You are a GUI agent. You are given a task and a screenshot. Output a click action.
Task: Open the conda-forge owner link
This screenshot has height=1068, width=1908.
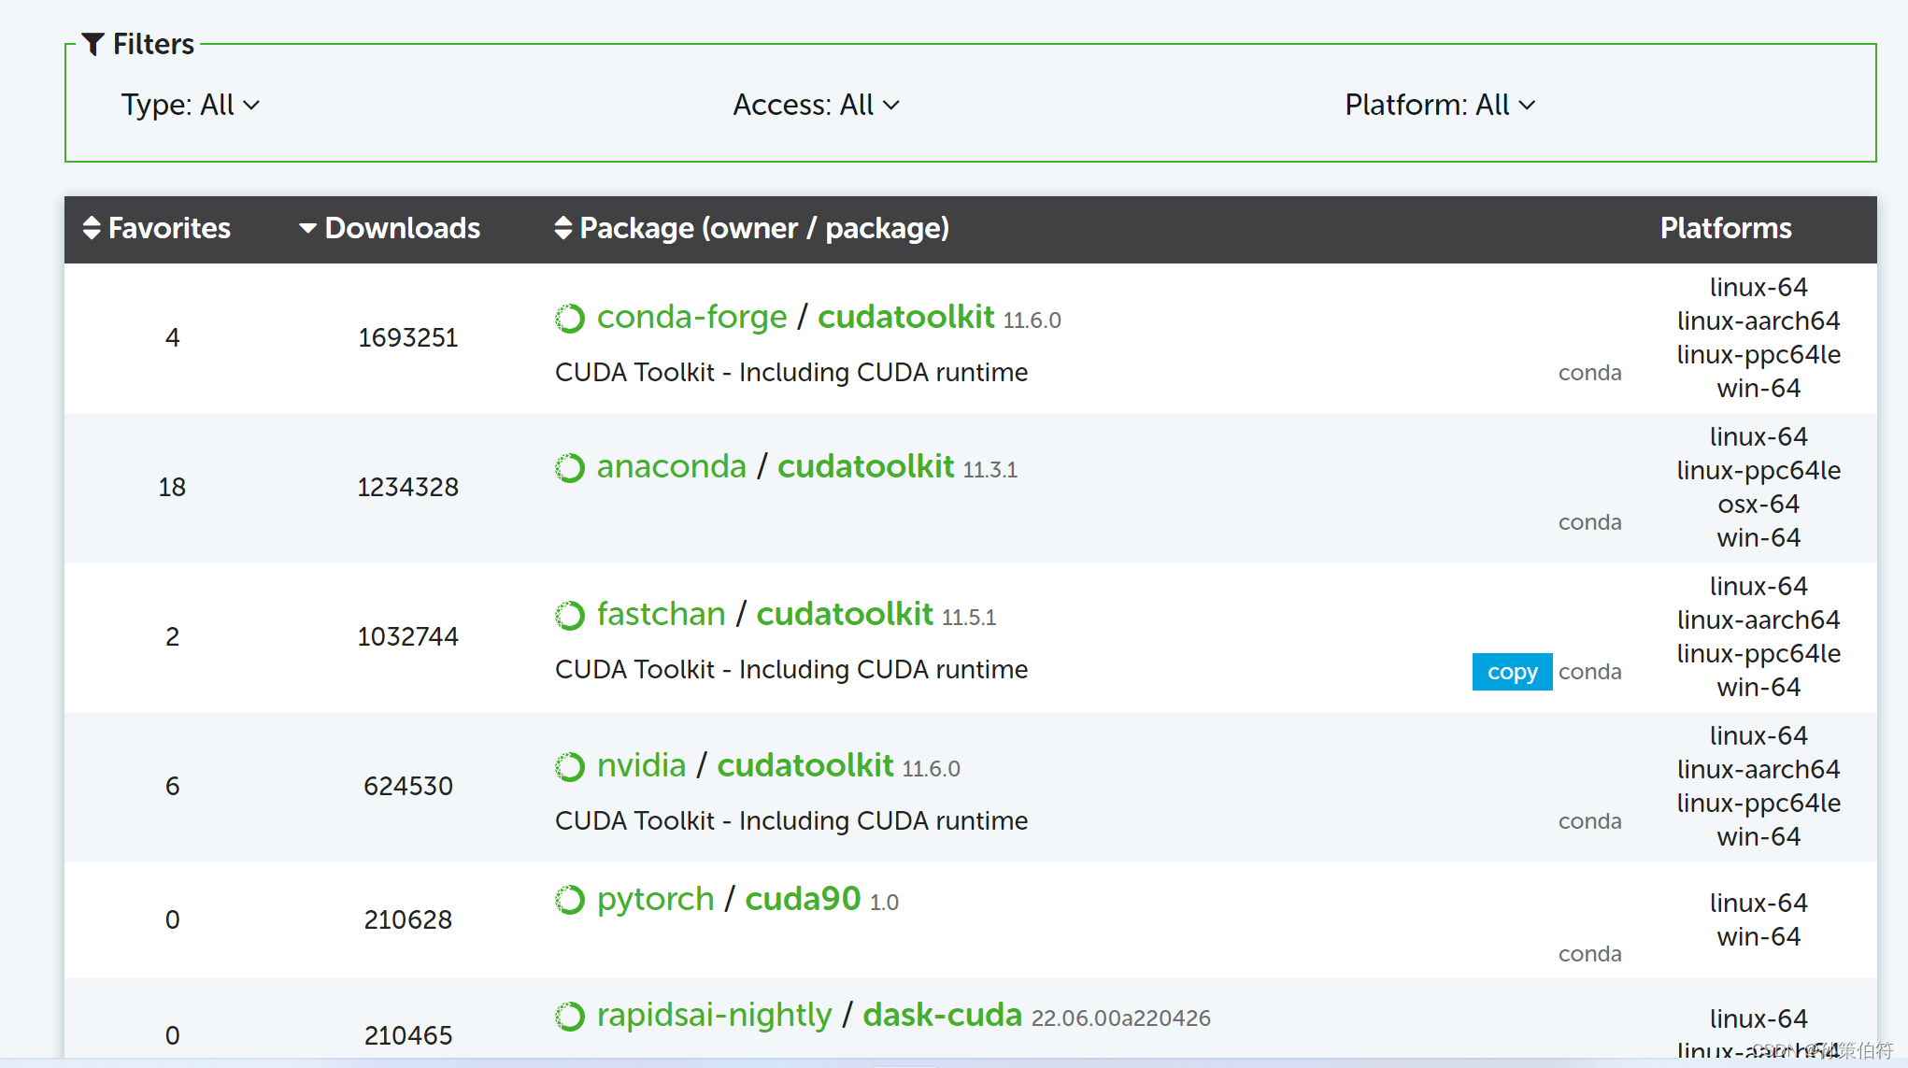tap(691, 318)
